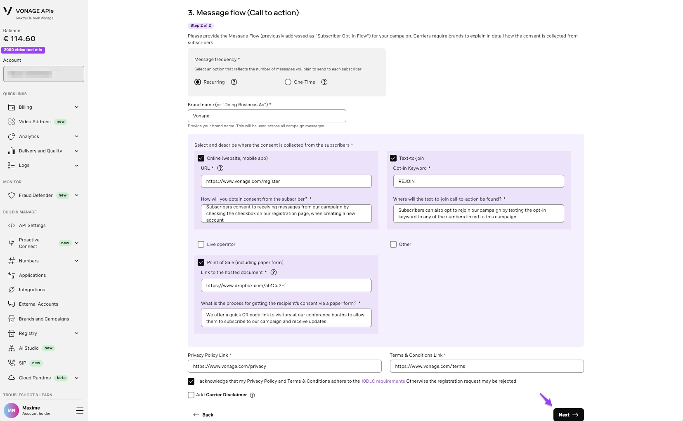
Task: Open the 10DLC requirements link
Action: tap(383, 381)
